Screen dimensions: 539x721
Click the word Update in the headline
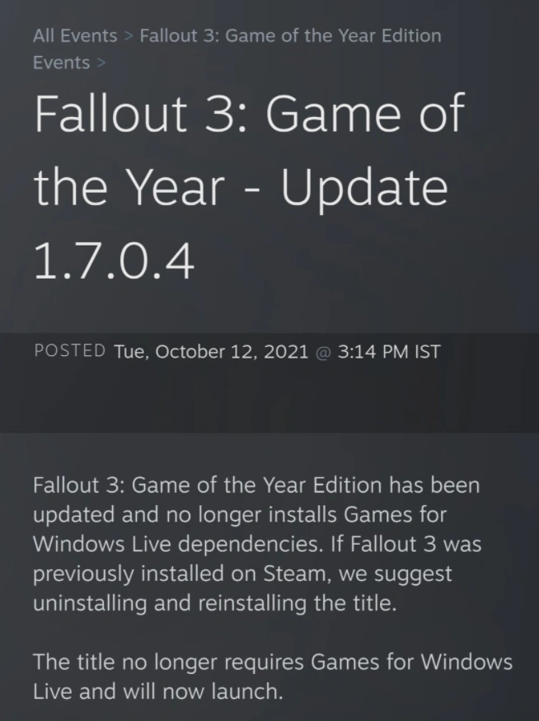363,187
